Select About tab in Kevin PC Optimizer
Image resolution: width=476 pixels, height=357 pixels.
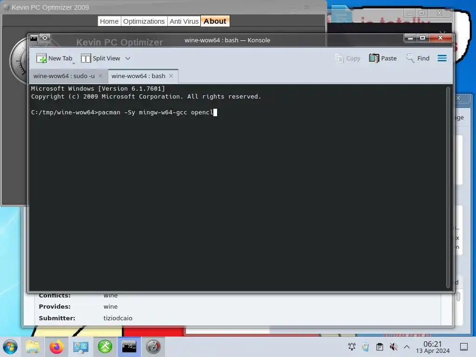(215, 21)
